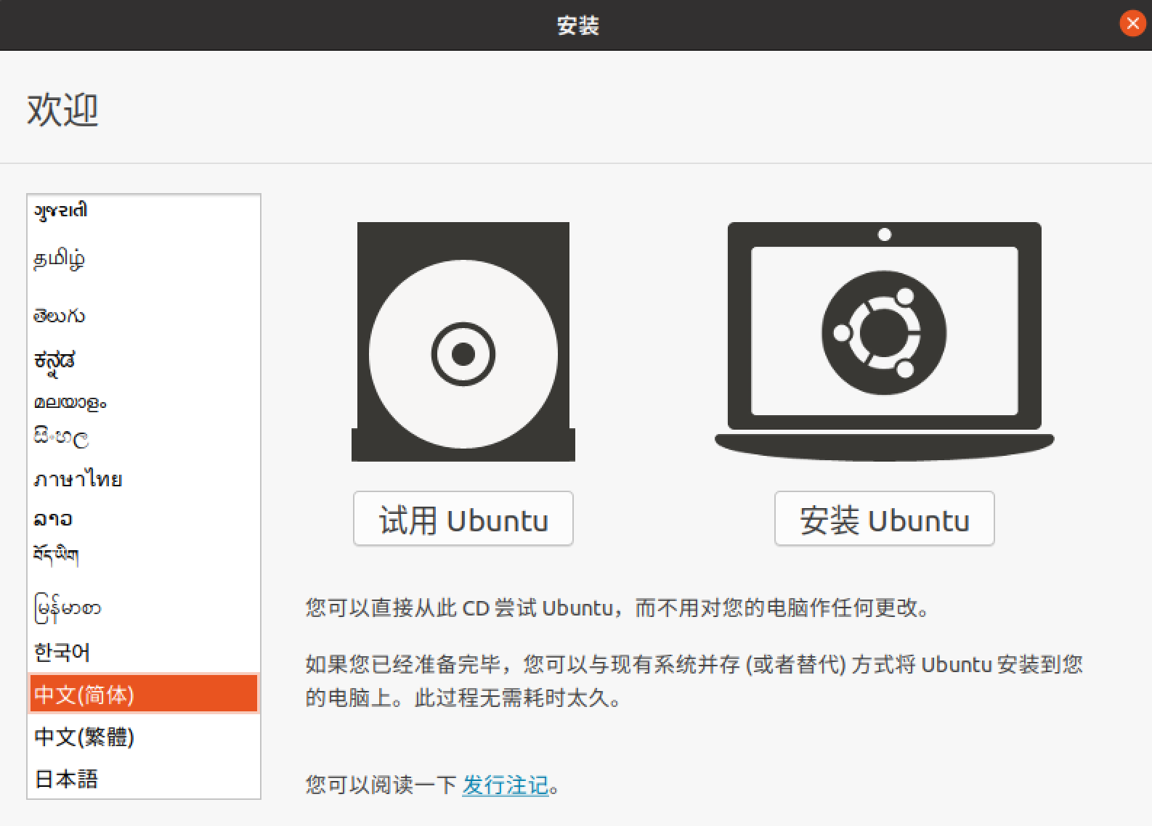Click the 试用 Ubuntu button
The height and width of the screenshot is (826, 1152).
click(x=463, y=519)
